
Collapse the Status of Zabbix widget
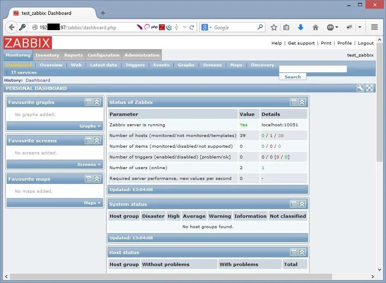302,102
